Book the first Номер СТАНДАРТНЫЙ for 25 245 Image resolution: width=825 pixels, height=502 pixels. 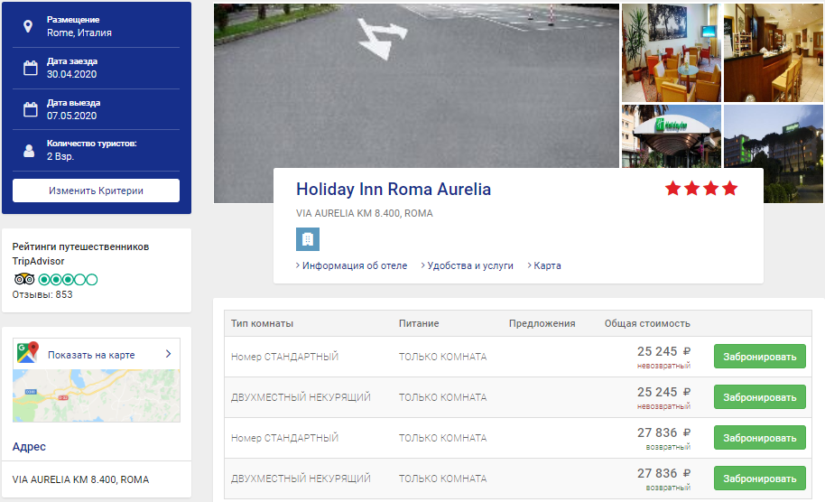click(760, 357)
